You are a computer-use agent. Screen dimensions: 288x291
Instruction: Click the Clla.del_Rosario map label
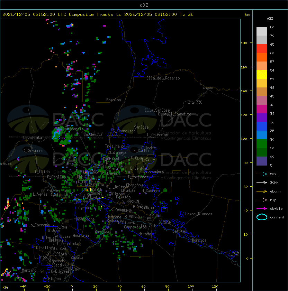[163, 78]
